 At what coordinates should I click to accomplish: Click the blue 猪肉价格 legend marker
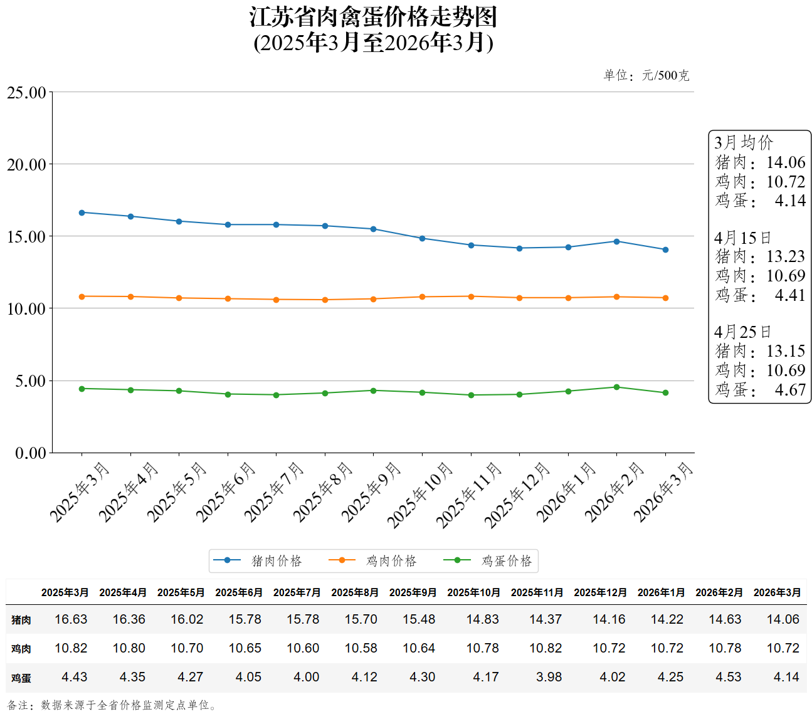tap(227, 560)
